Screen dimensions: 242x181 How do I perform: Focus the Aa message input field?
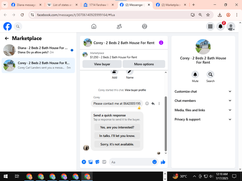coord(131,162)
